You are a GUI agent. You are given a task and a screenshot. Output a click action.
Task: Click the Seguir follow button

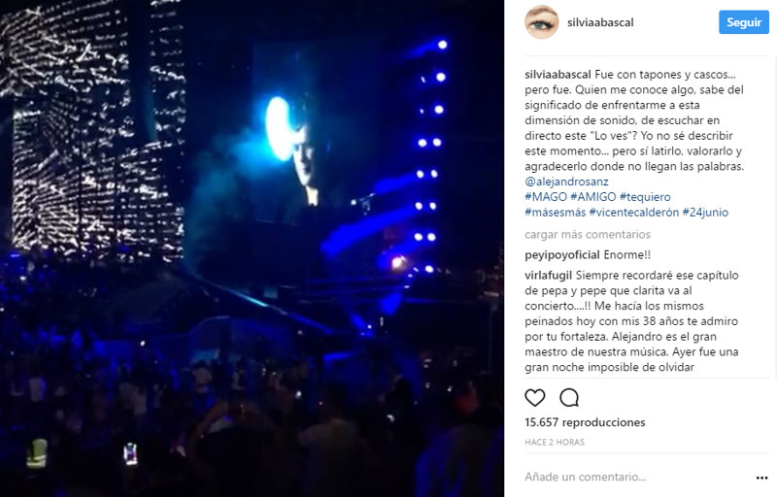[x=743, y=22]
